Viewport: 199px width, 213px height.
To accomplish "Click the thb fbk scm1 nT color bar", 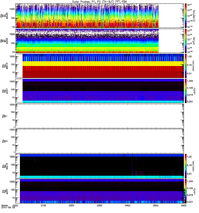I will [x=186, y=91].
